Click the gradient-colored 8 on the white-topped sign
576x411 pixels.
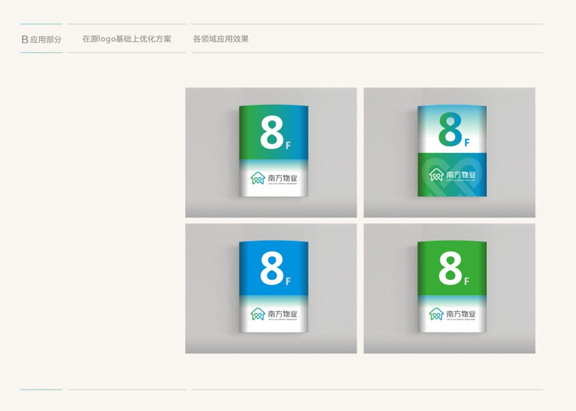point(450,129)
